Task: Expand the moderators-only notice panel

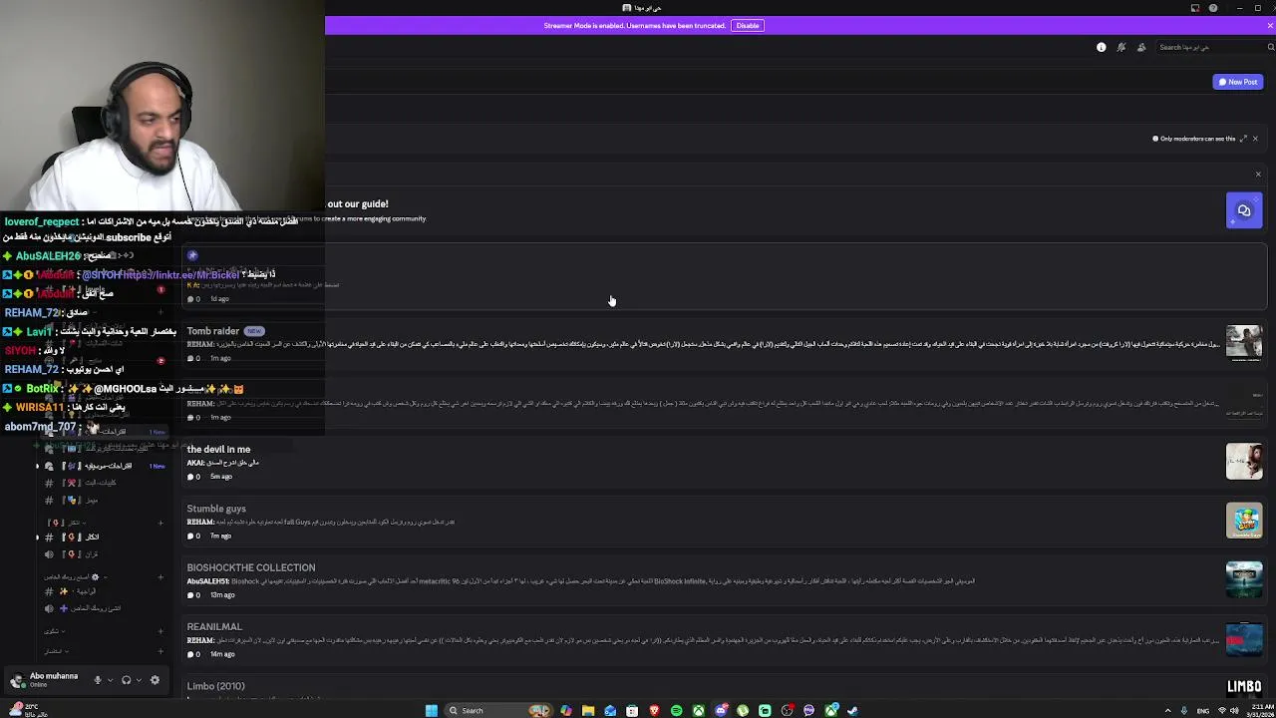Action: (x=1243, y=139)
